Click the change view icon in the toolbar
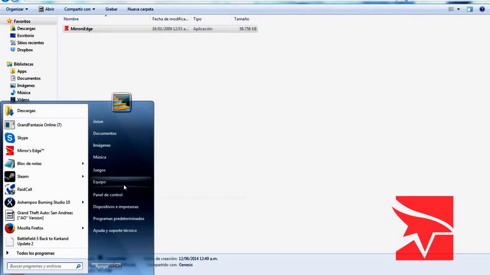Image resolution: width=490 pixels, height=275 pixels. tap(451, 9)
